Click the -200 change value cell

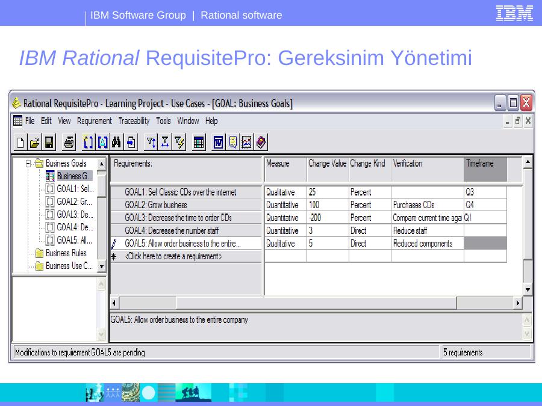328,218
